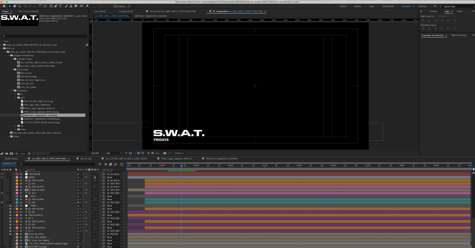Go to the Home screen icon
475x248 pixels.
(4, 6)
